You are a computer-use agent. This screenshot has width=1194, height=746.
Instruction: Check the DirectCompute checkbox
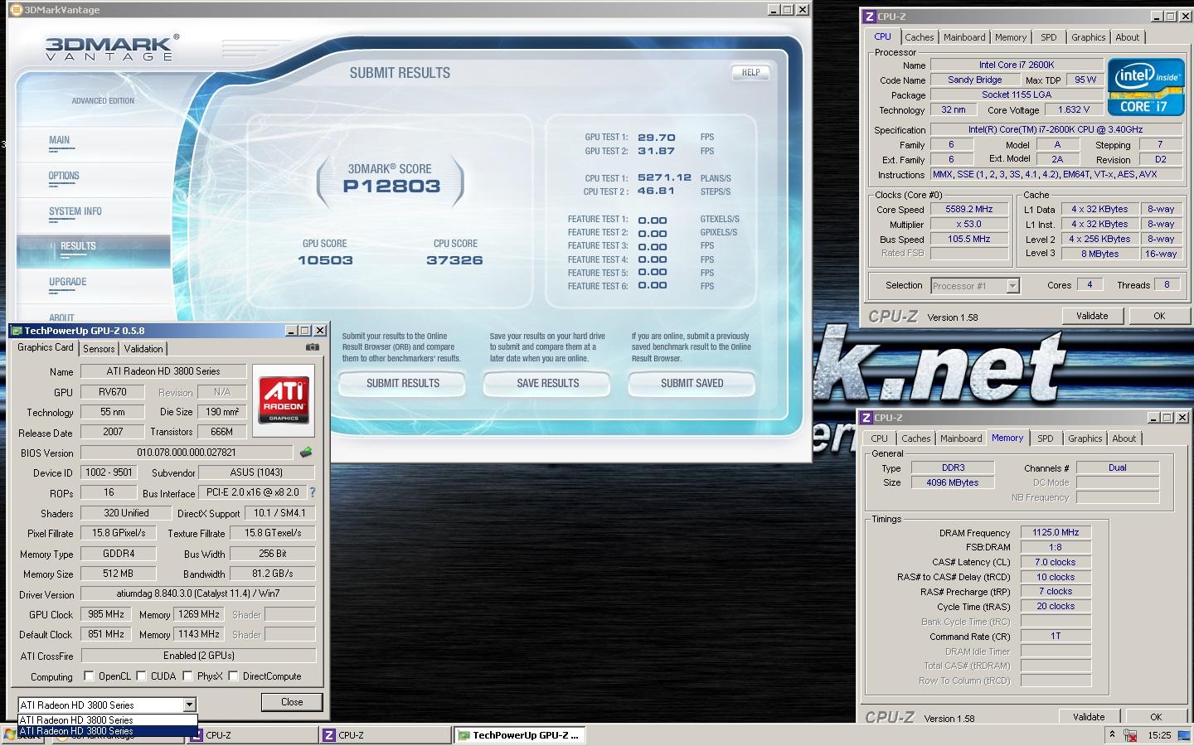(x=233, y=676)
